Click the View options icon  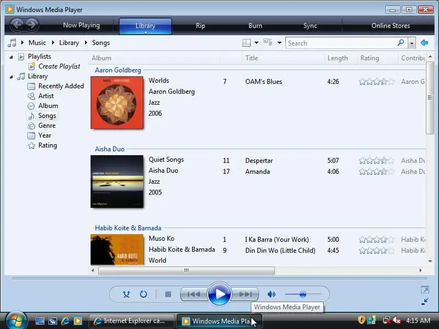click(x=268, y=42)
